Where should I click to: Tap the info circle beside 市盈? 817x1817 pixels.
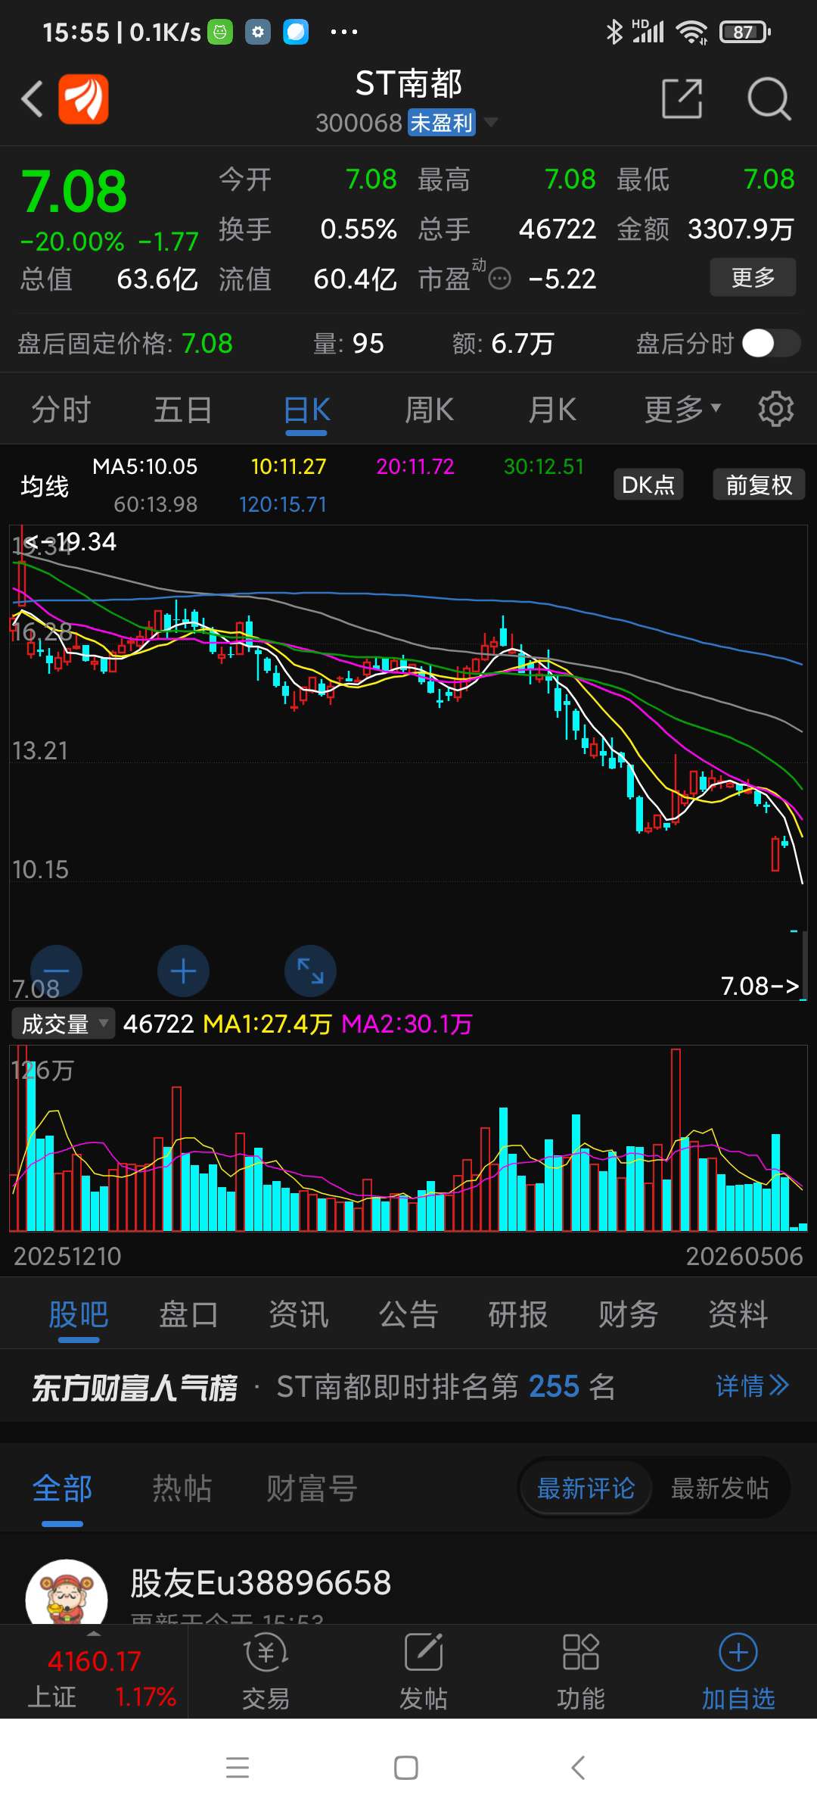(499, 279)
